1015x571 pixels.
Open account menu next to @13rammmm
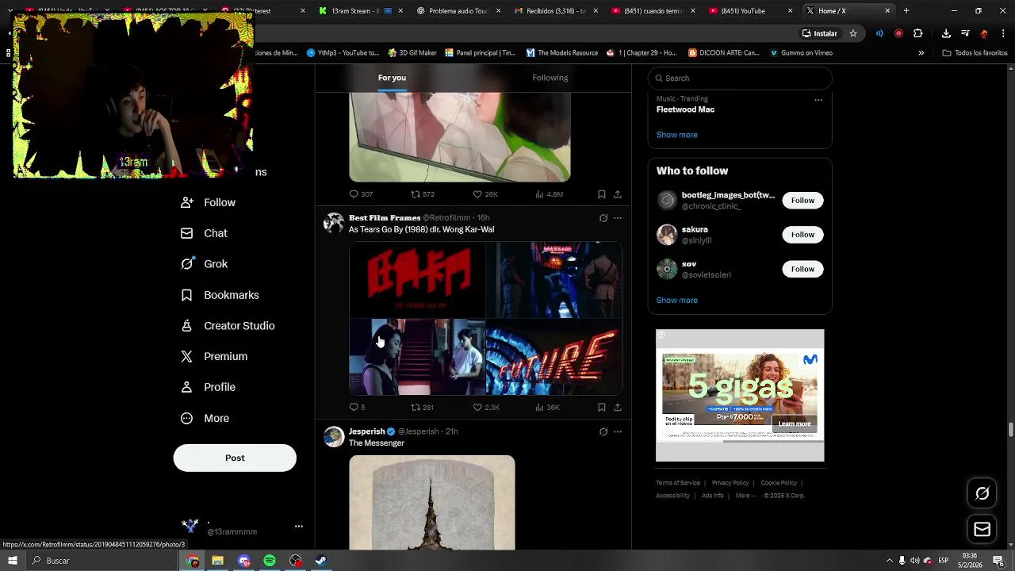(299, 526)
